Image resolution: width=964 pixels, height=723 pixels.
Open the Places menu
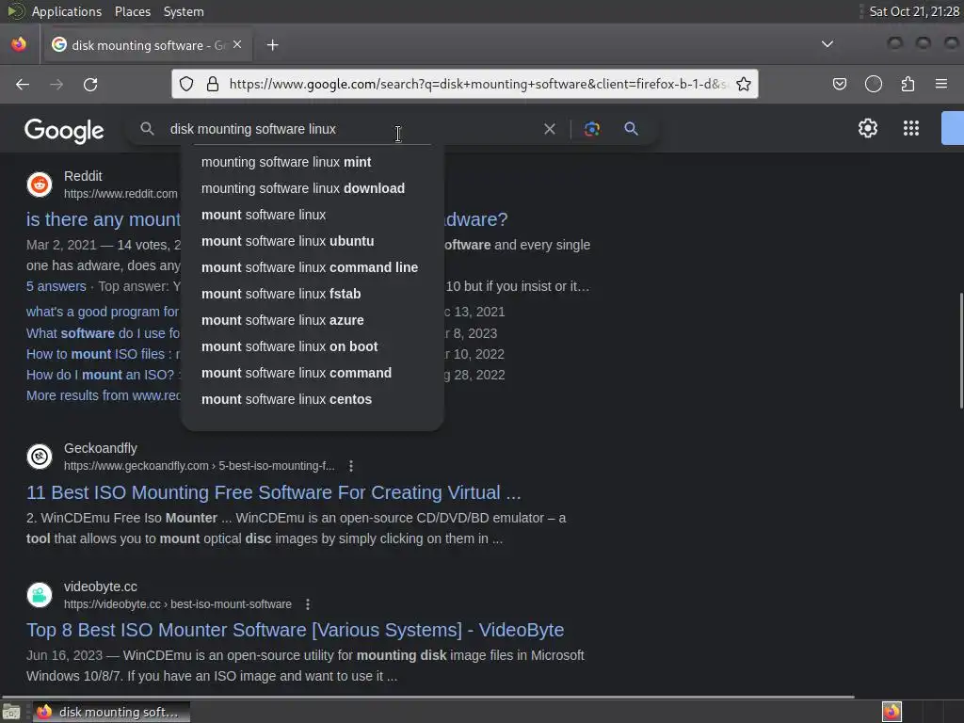[133, 11]
